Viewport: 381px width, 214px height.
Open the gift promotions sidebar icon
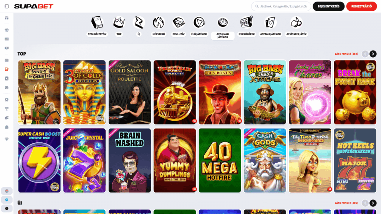[7, 18]
